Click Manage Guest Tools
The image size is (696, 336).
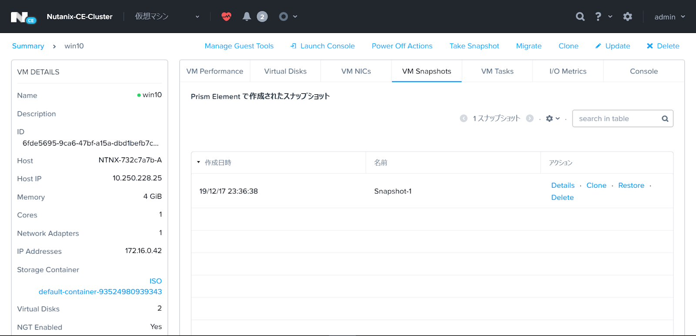239,46
